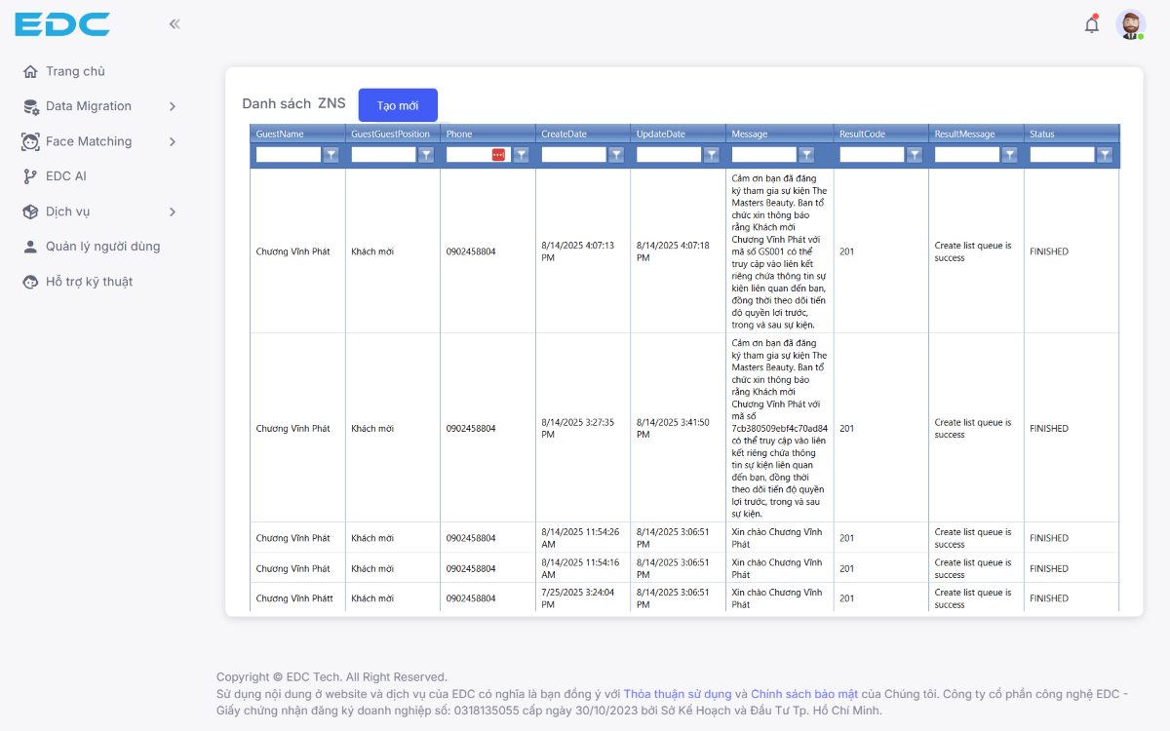1170x731 pixels.
Task: Expand the Data Migration submenu
Action: pyautogui.click(x=172, y=106)
